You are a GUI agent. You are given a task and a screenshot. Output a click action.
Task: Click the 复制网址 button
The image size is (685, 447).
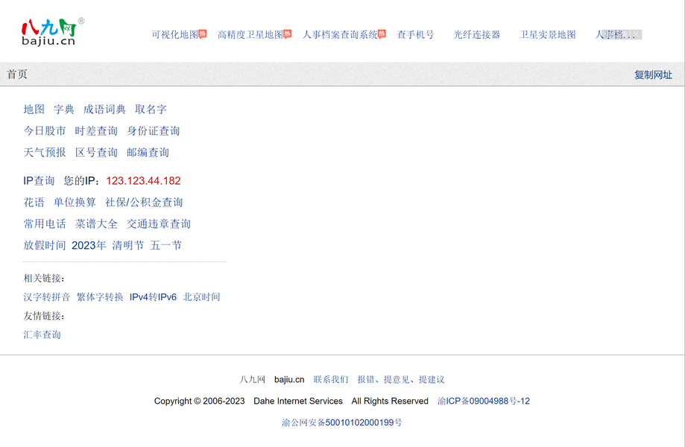tap(653, 75)
